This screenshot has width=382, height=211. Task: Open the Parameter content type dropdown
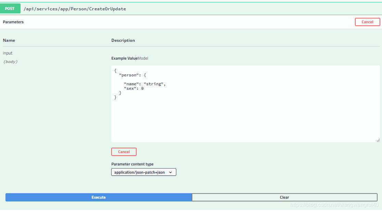click(x=144, y=172)
